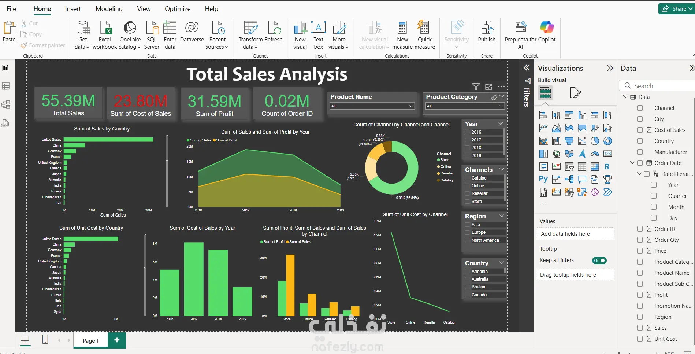Open the Help tab
The width and height of the screenshot is (695, 354).
coord(211,9)
